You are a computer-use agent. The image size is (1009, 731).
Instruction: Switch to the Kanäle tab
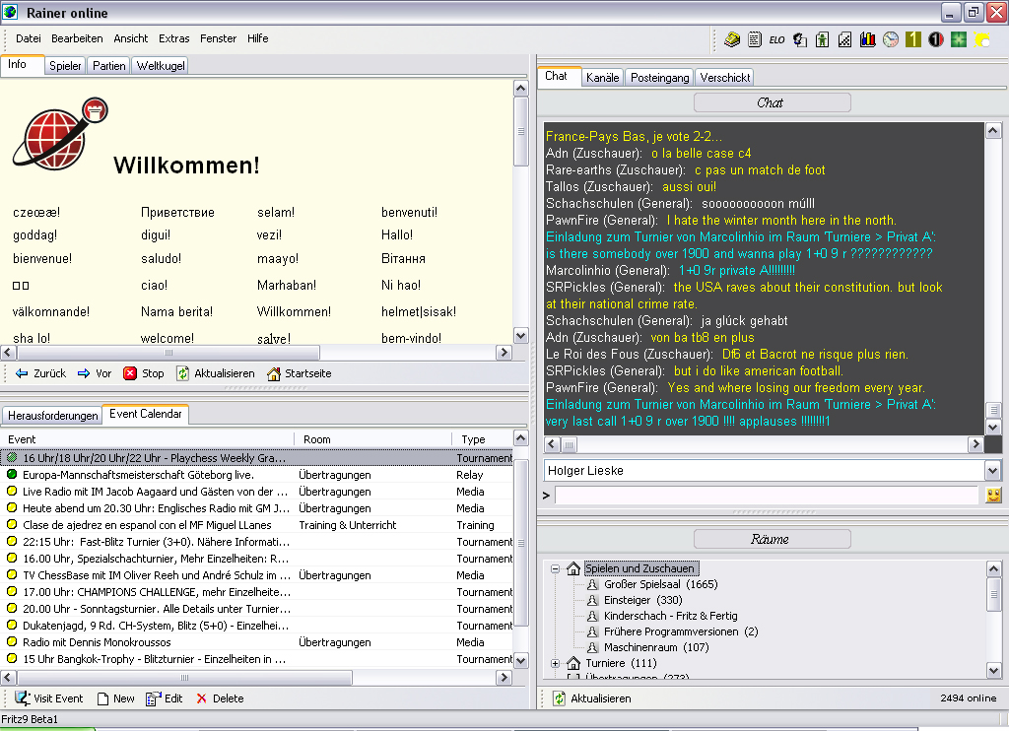602,78
